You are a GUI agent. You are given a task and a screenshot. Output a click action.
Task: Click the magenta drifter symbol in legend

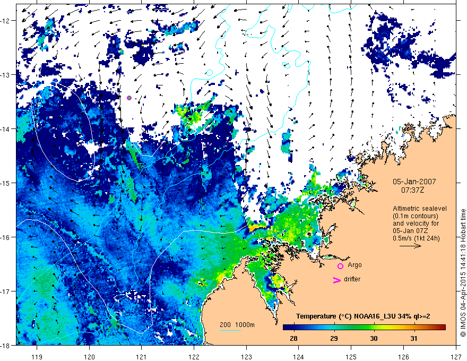[336, 280]
